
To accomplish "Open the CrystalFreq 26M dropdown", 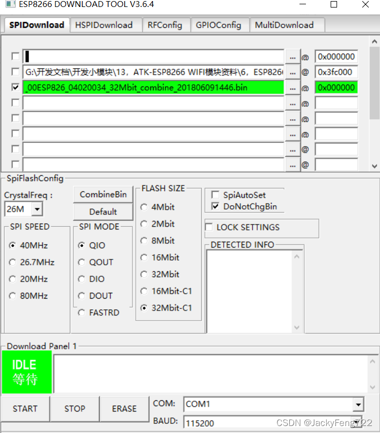I will click(37, 209).
